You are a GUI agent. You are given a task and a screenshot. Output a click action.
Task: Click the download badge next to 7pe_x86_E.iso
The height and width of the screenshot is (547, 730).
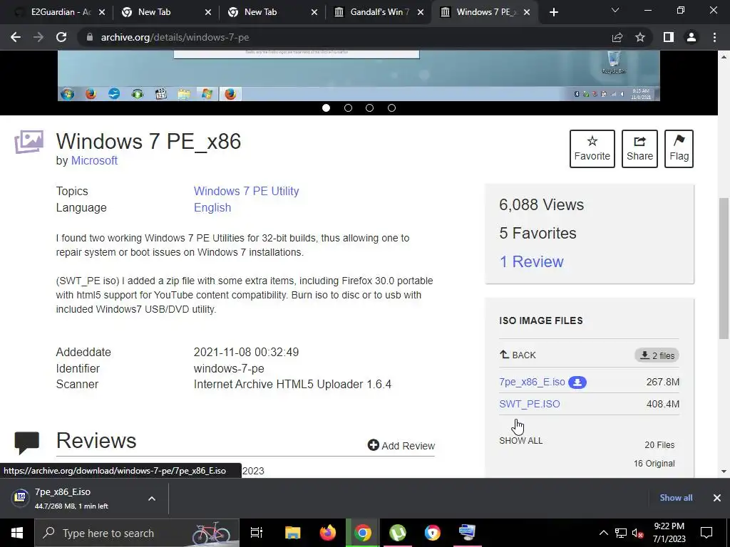coord(577,382)
